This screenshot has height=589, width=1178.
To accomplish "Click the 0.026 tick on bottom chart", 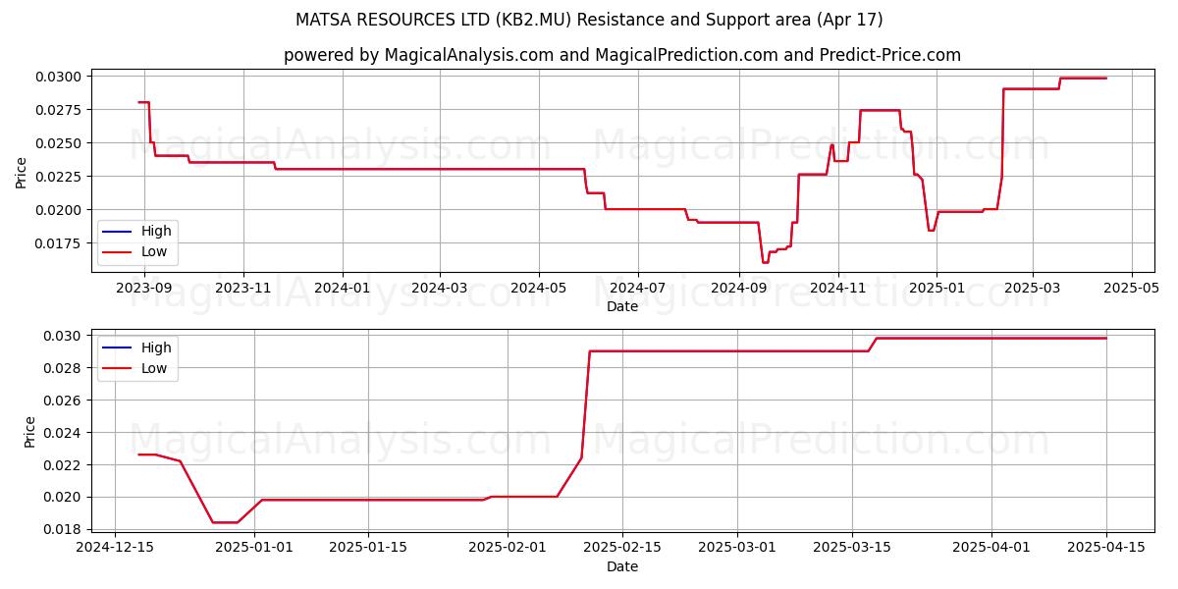I will click(x=64, y=401).
